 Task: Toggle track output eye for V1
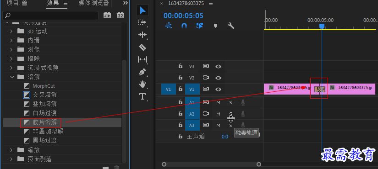point(218,89)
